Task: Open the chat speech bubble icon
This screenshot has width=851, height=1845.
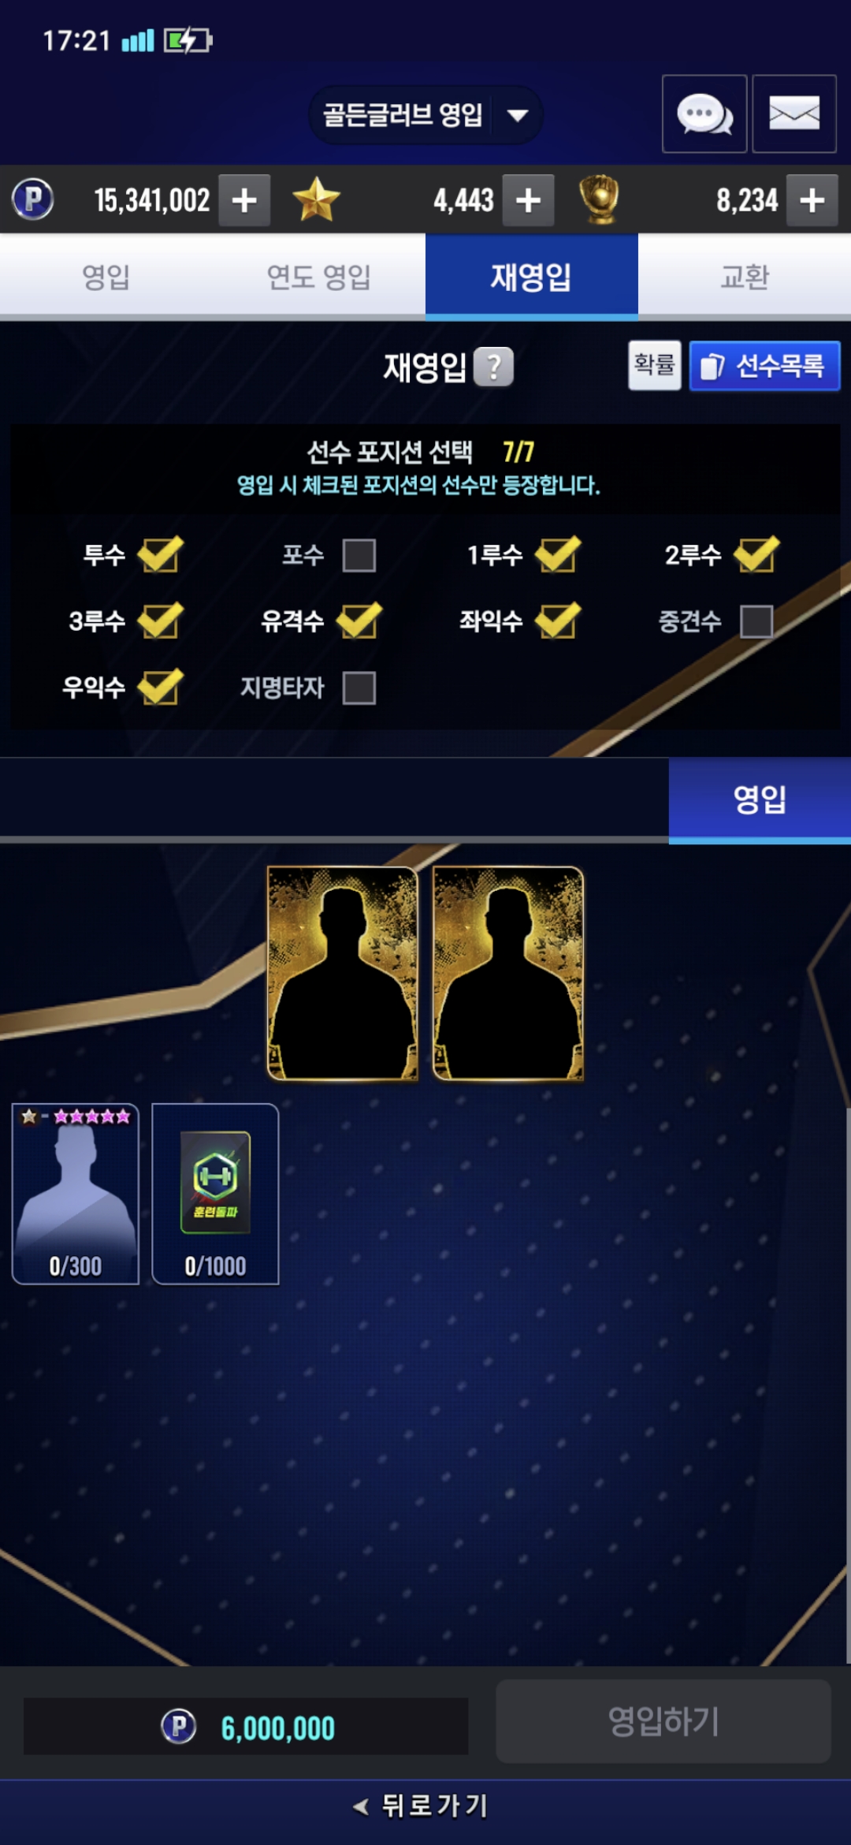Action: click(704, 114)
